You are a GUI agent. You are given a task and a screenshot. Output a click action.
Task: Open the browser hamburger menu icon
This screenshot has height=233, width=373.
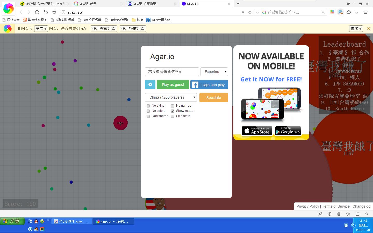pos(365,12)
